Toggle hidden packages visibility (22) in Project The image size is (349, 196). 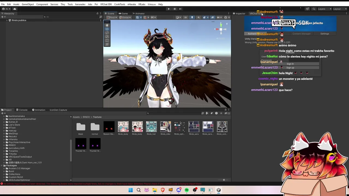(227, 113)
